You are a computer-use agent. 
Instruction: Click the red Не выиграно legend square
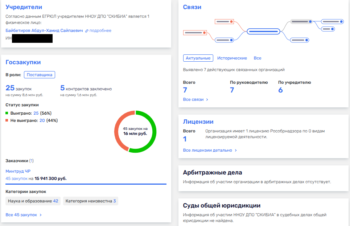(x=7, y=121)
